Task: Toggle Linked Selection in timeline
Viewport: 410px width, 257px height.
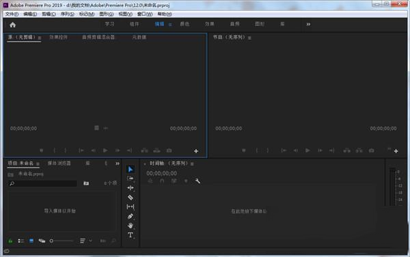Action: 174,181
